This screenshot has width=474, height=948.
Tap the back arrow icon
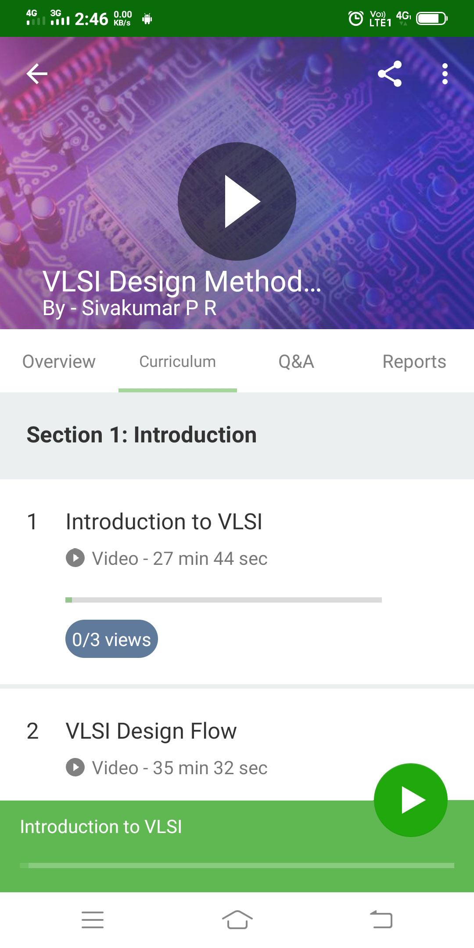point(37,74)
